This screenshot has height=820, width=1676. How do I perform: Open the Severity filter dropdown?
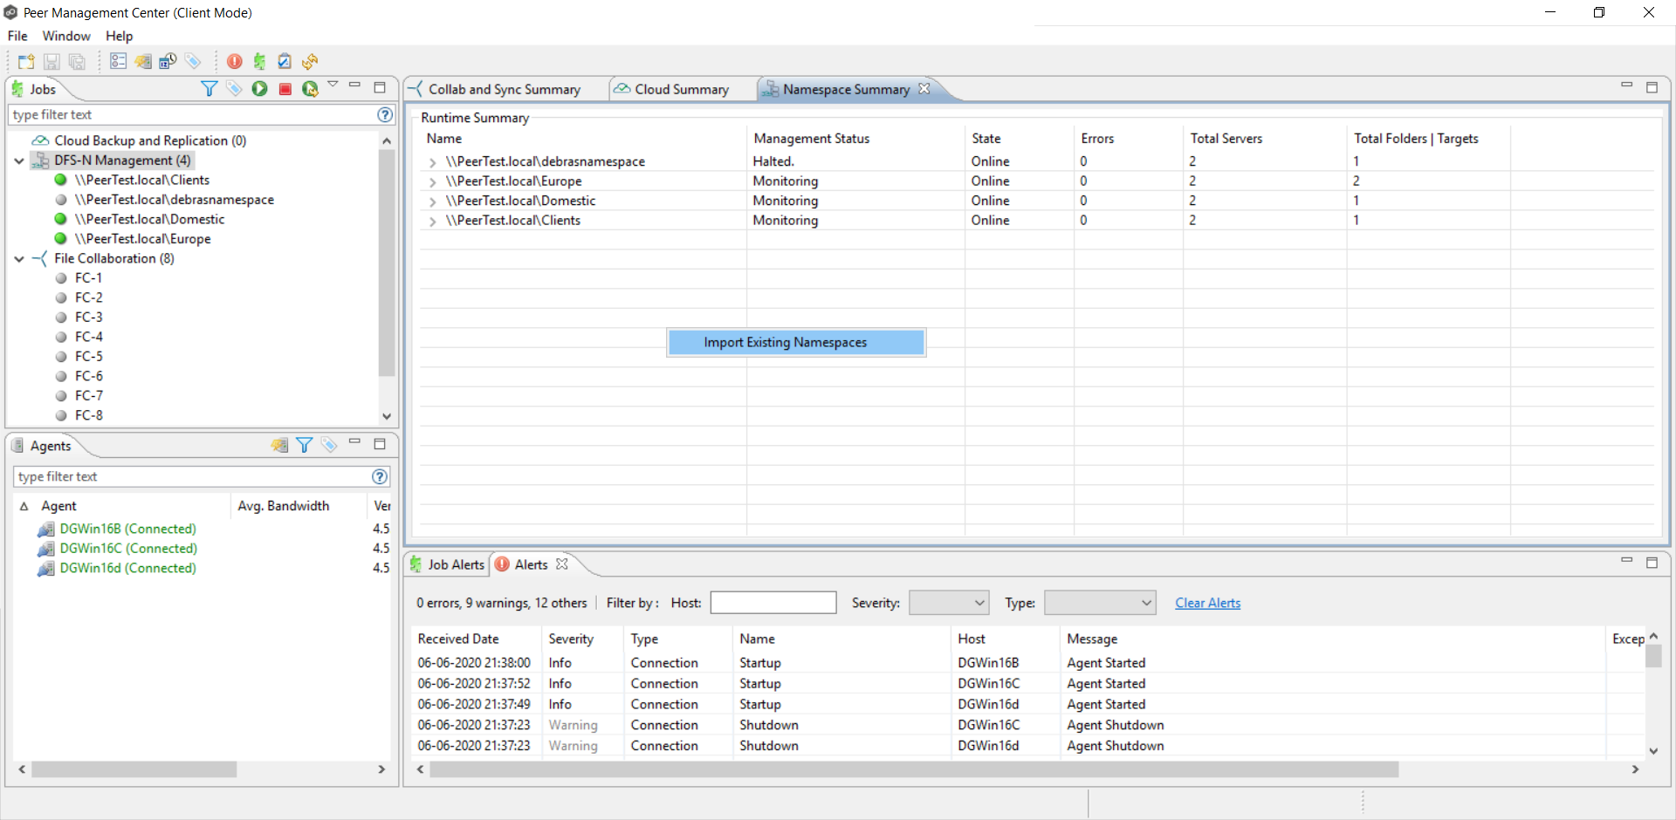[x=949, y=603]
